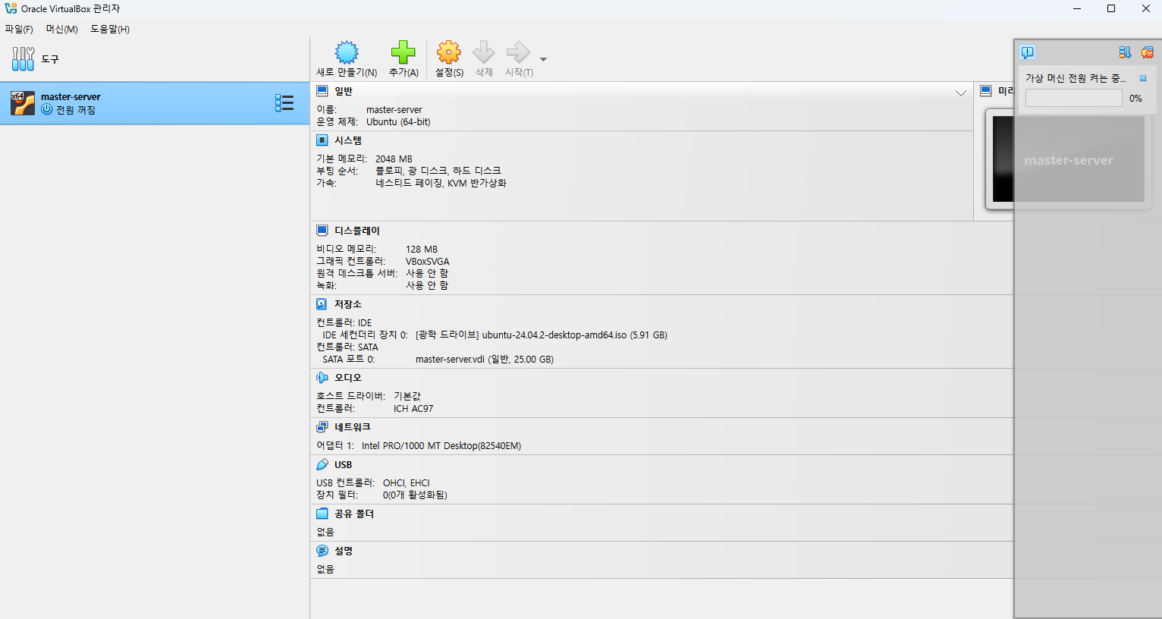This screenshot has height=619, width=1162.
Task: Open the System (시스템) settings heading
Action: [x=348, y=140]
